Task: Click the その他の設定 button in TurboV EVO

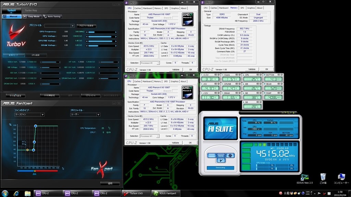Action: coord(15,96)
